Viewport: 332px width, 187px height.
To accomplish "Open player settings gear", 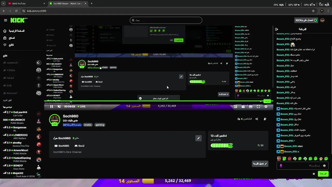I will pyautogui.click(x=266, y=106).
